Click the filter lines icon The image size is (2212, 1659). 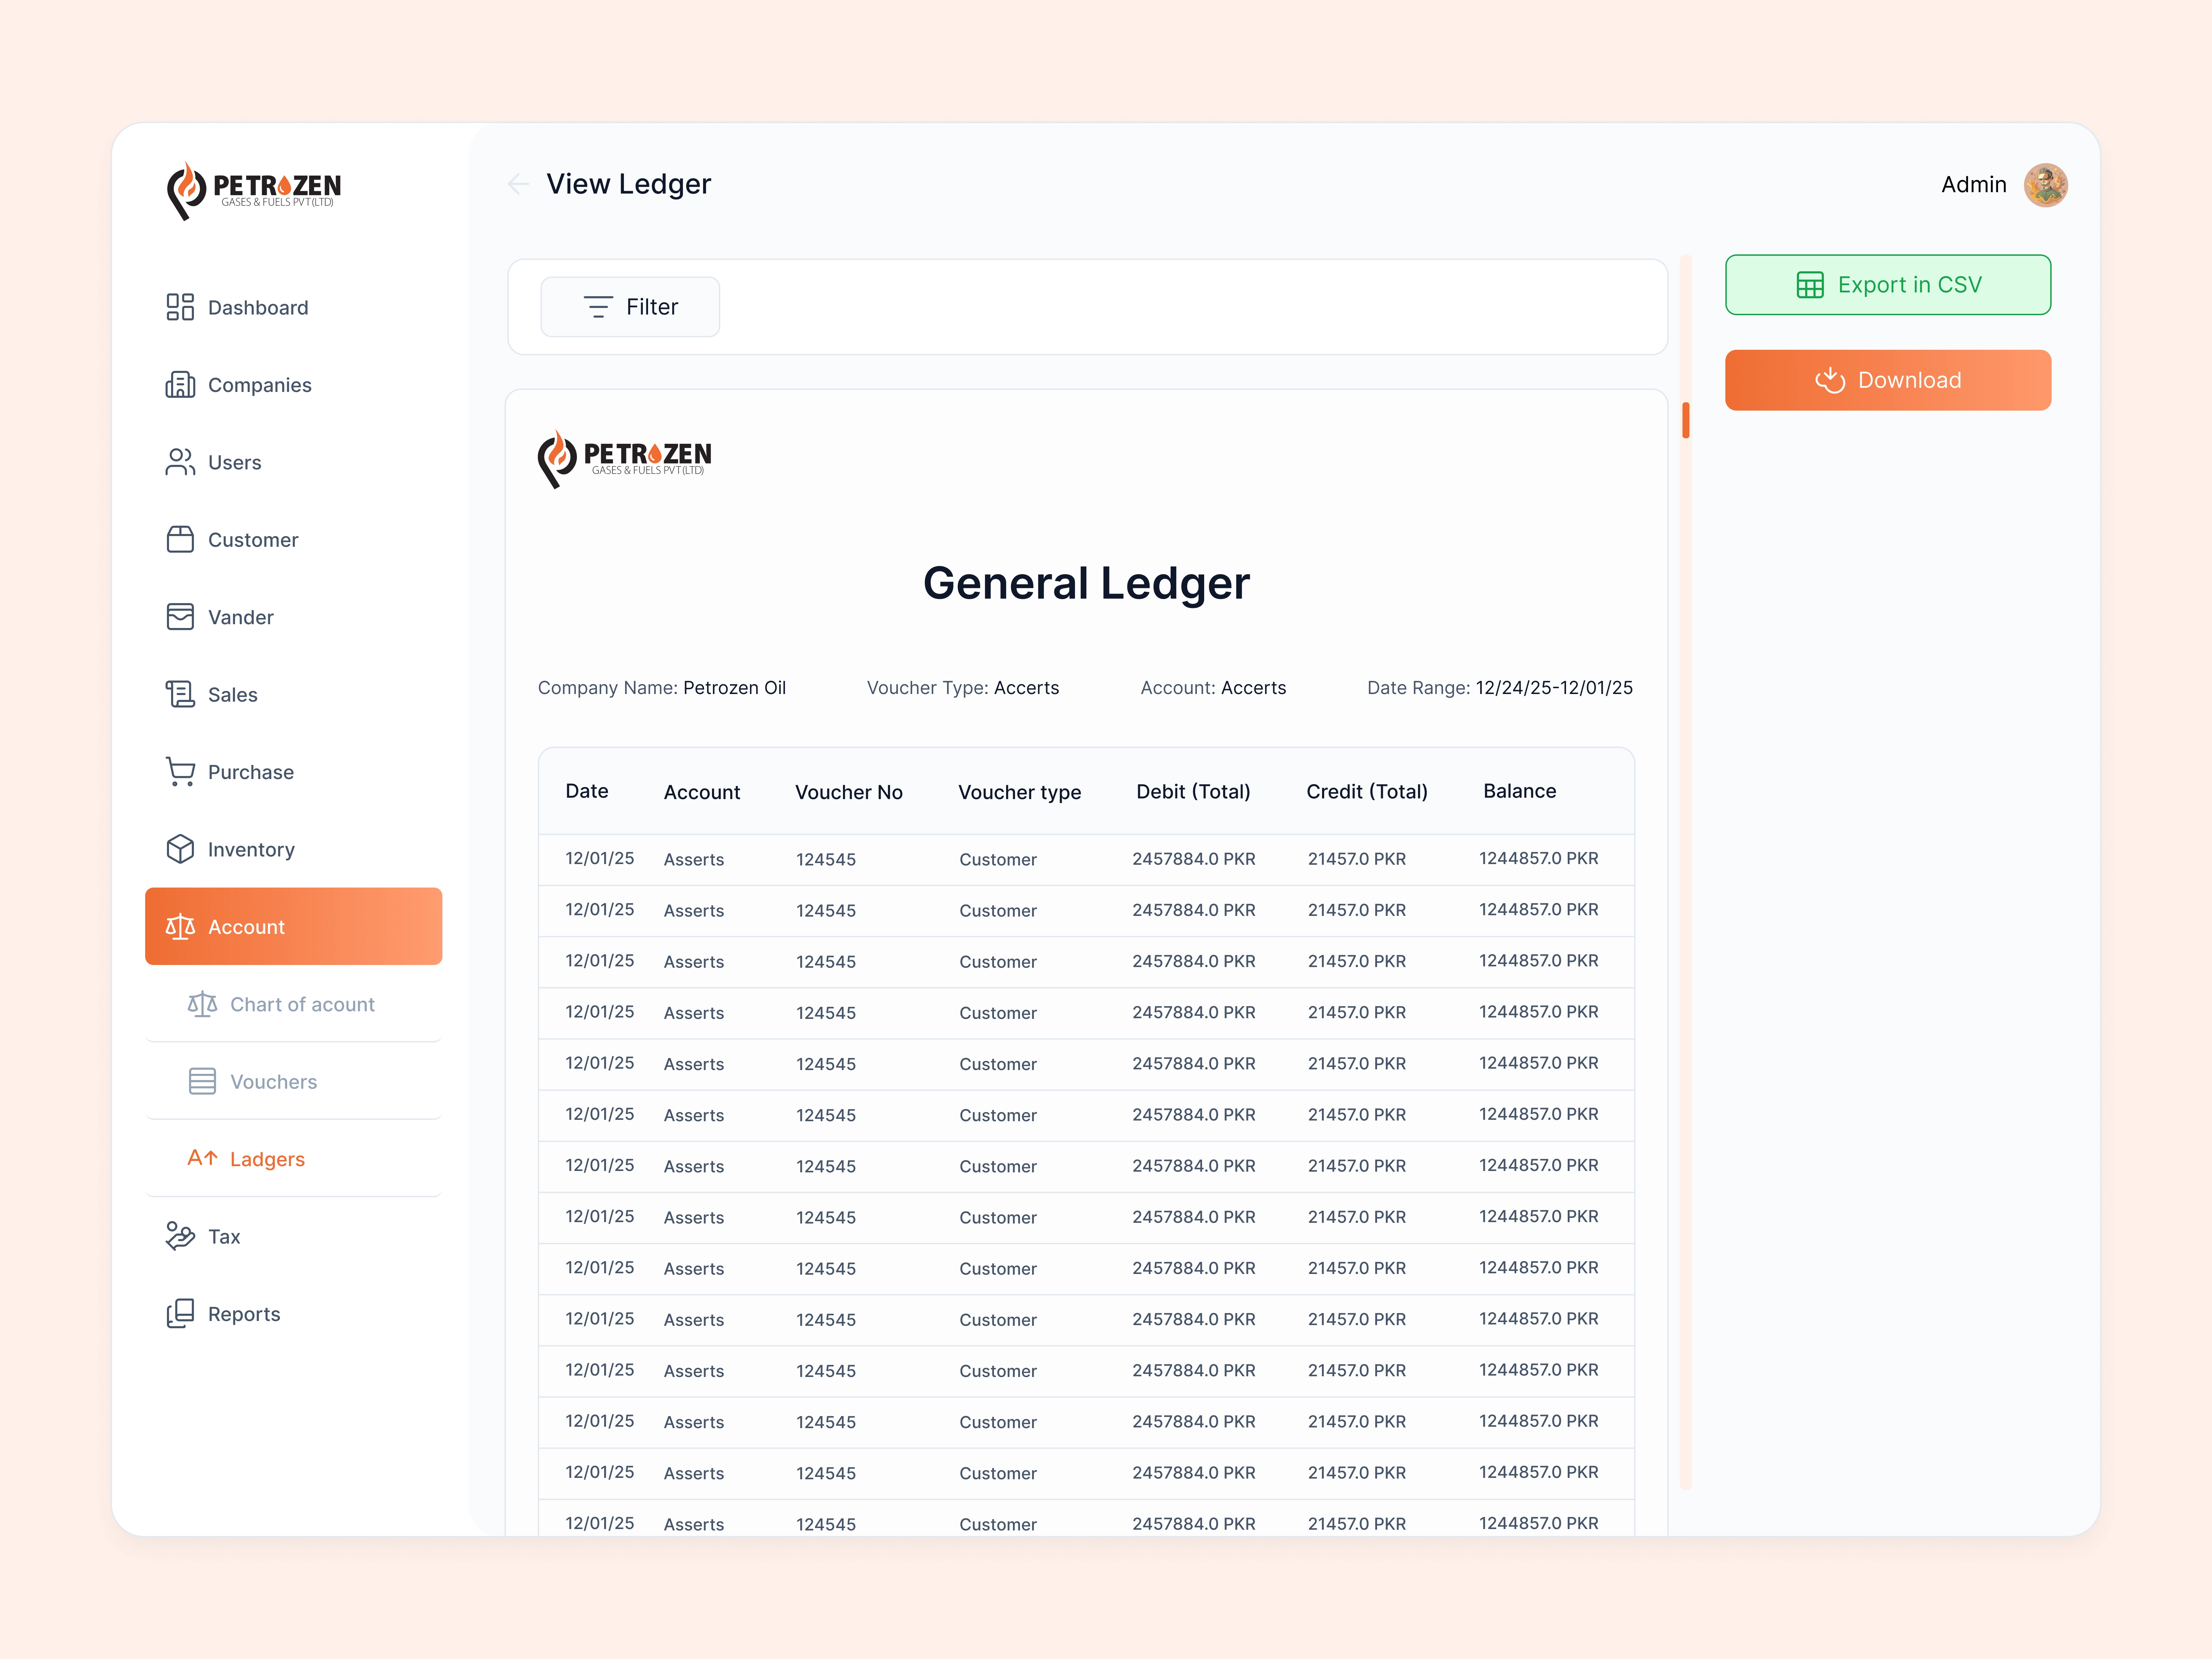point(598,307)
